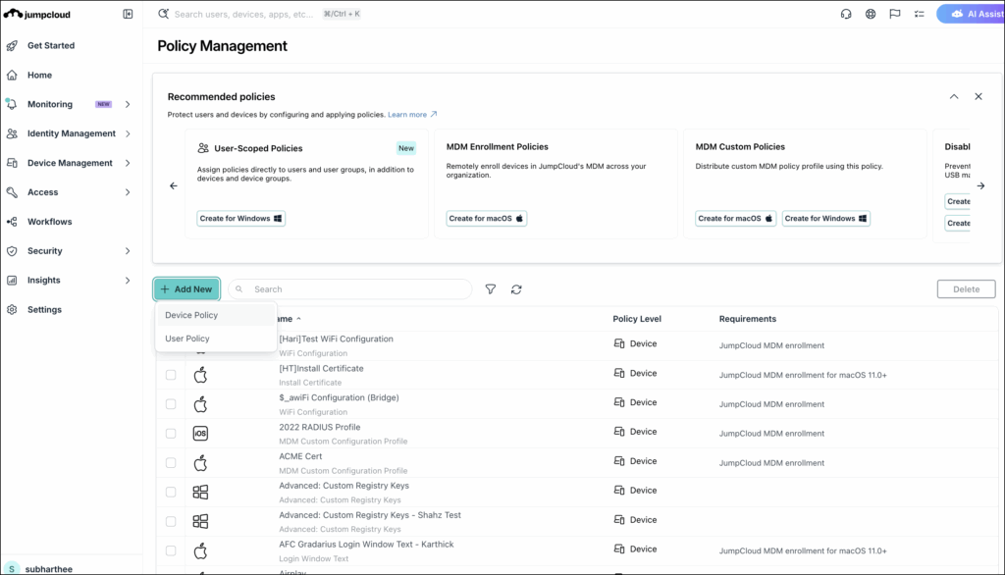Click Create for Windows under MDM Custom Policies

click(x=825, y=219)
